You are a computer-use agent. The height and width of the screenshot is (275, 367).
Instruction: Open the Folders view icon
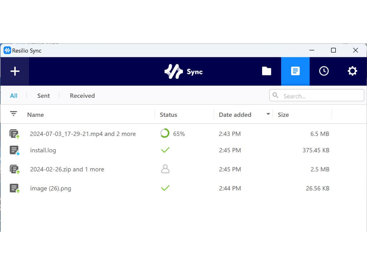click(267, 71)
